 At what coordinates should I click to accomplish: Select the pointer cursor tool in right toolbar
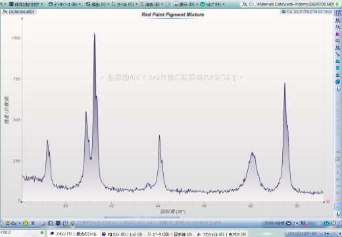(337, 13)
